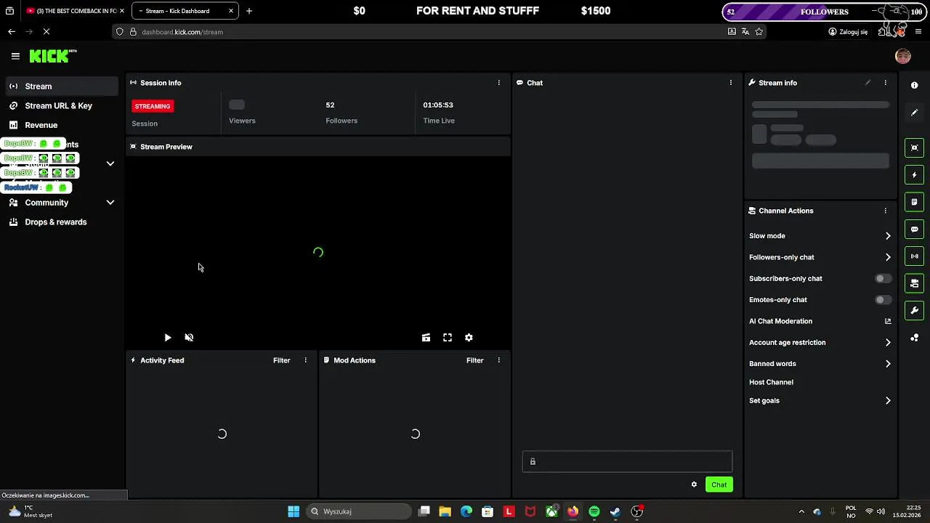This screenshot has height=523, width=930.
Task: Open the hamburger menu next to Kick logo
Action: pyautogui.click(x=15, y=56)
